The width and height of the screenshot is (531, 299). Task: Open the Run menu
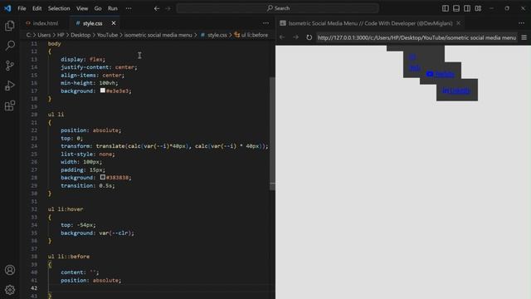113,8
